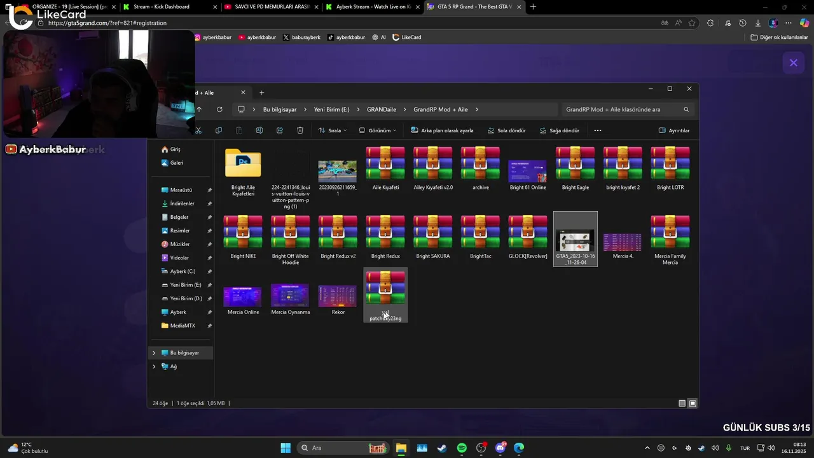The image size is (814, 458).
Task: Open the Bright Aile Kıyafetleri folder icon
Action: (243, 163)
